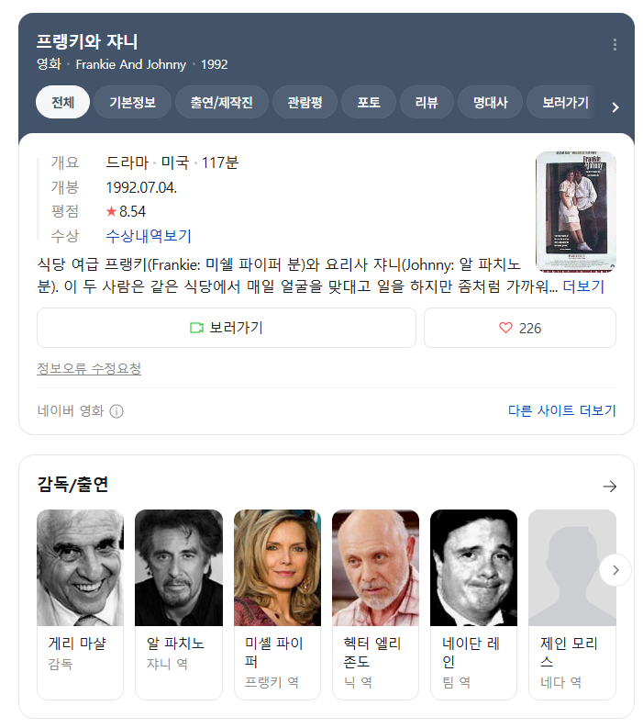The height and width of the screenshot is (728, 643).
Task: Open the 다른 사이트 더보기 link
Action: point(561,411)
